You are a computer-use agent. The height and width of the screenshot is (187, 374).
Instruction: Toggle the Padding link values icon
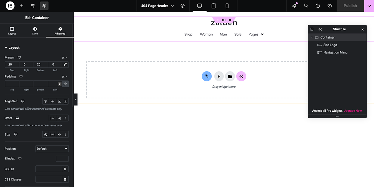point(65,84)
